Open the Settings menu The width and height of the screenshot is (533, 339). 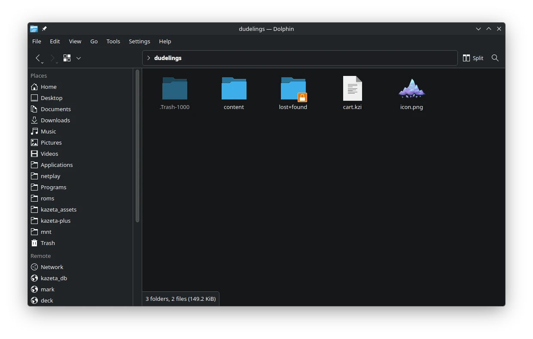pos(139,41)
